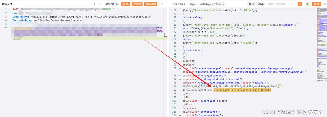Click the #nav_left css cursor pointer line
Image resolution: width=327 pixels, height=117 pixels.
(x=240, y=25)
